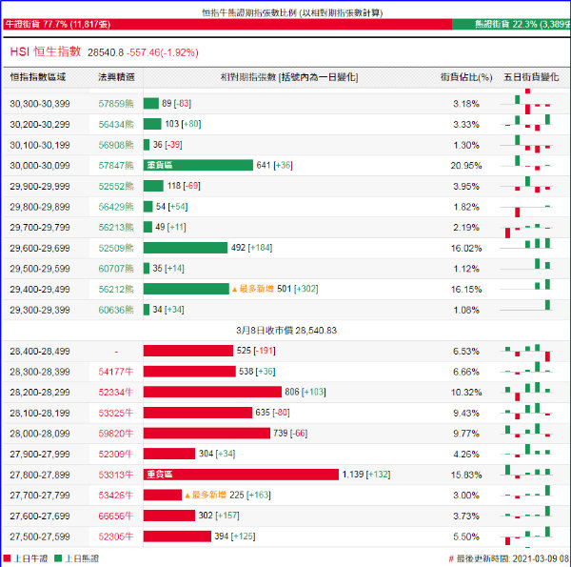Click the red bar showing 394 [+125]
Viewport: 571px width, 567px height.
click(177, 536)
